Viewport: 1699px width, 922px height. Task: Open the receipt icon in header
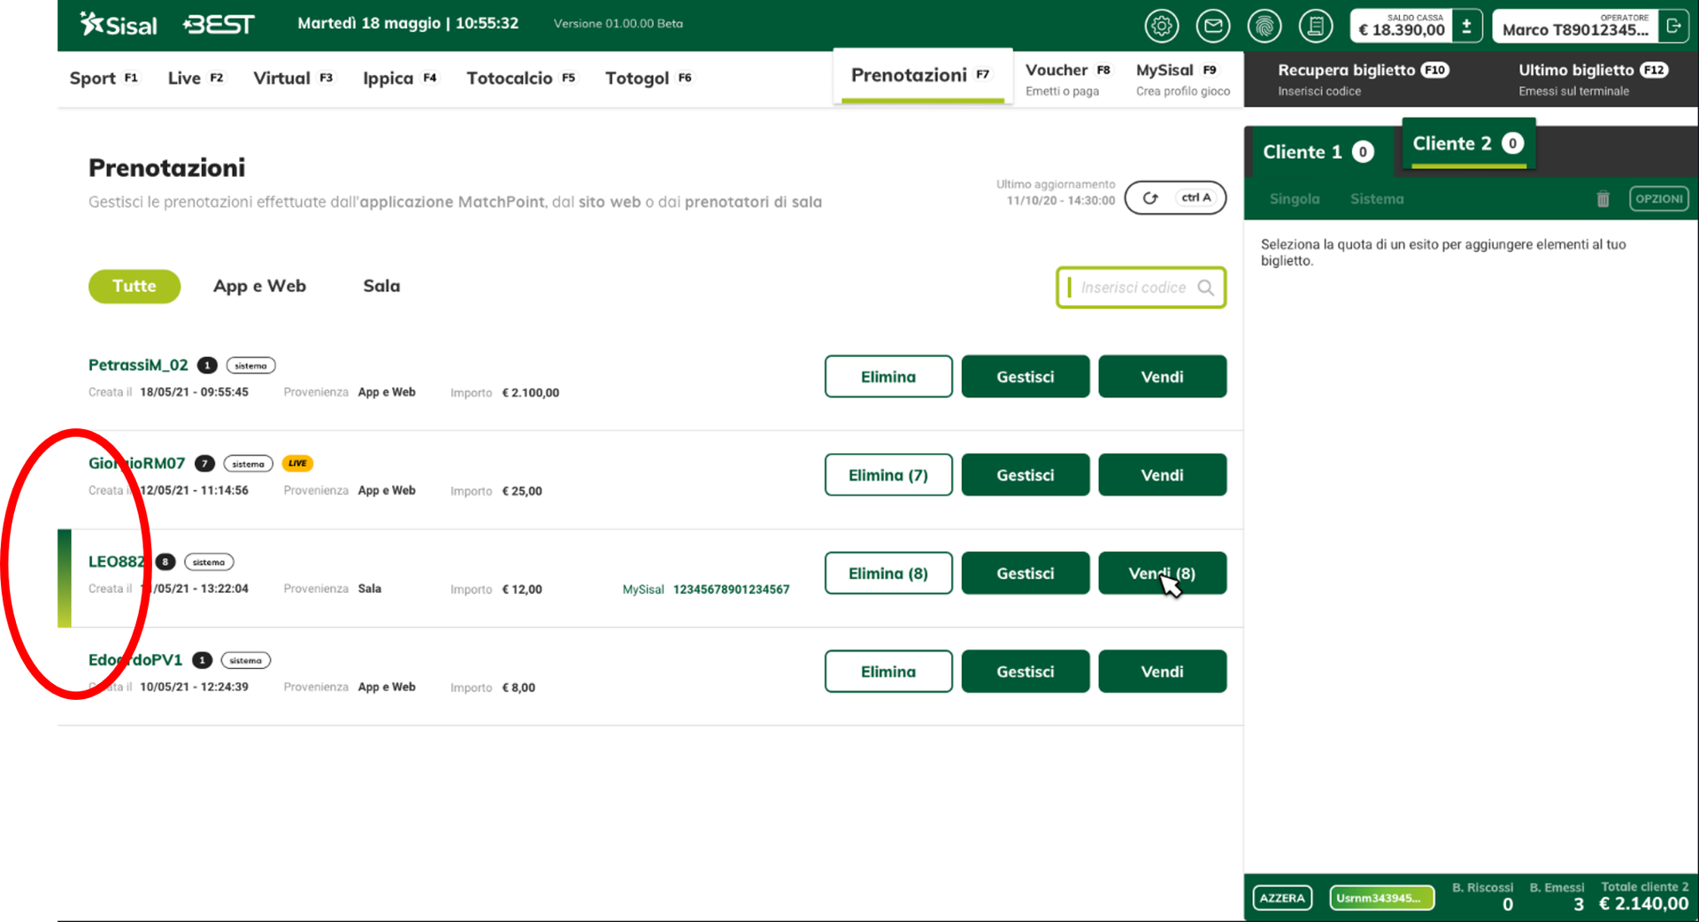coord(1315,27)
